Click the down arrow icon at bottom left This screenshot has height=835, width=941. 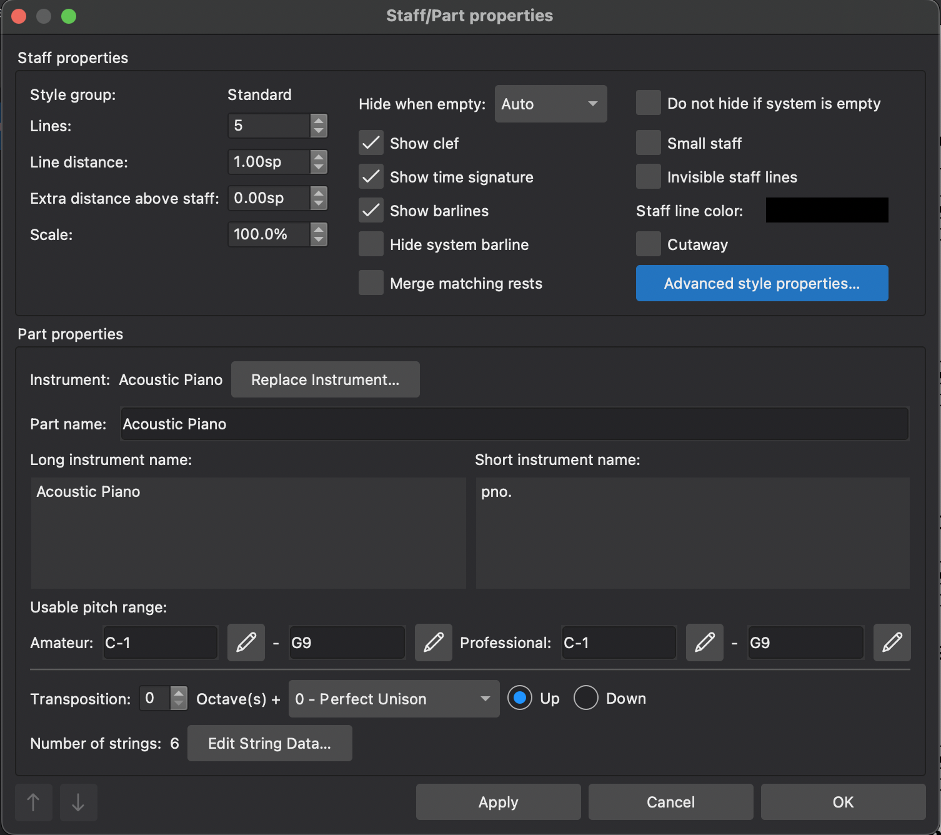77,802
